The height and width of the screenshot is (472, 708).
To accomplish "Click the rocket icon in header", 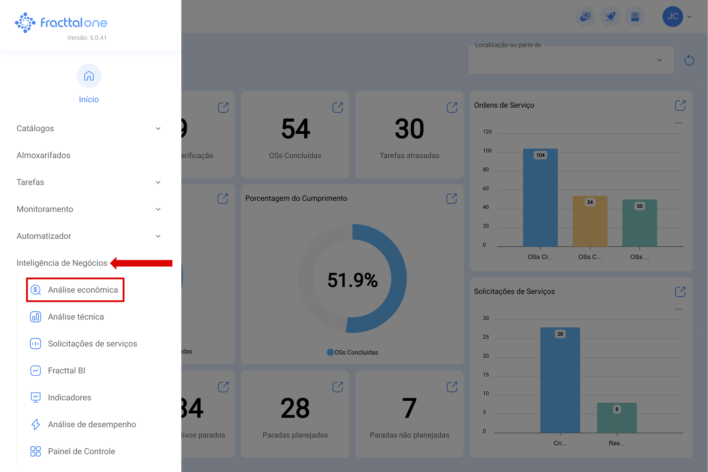I will 610,17.
